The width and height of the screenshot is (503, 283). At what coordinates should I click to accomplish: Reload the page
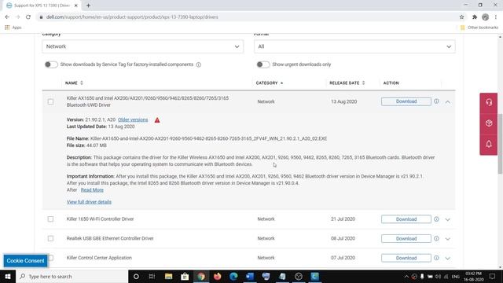pyautogui.click(x=28, y=17)
